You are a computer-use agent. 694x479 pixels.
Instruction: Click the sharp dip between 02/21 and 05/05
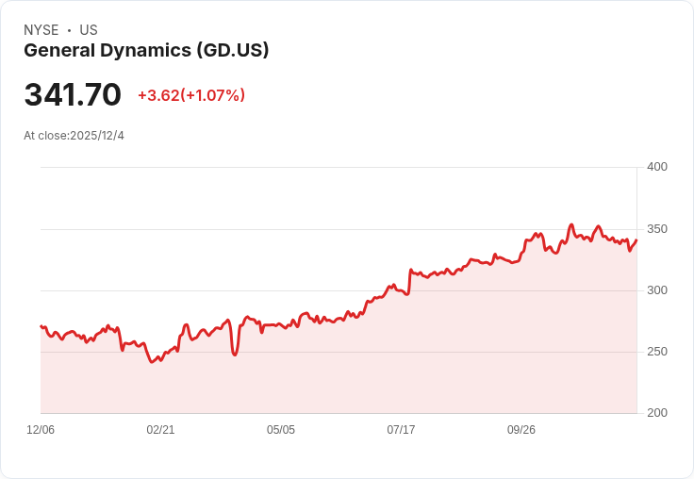tap(234, 355)
